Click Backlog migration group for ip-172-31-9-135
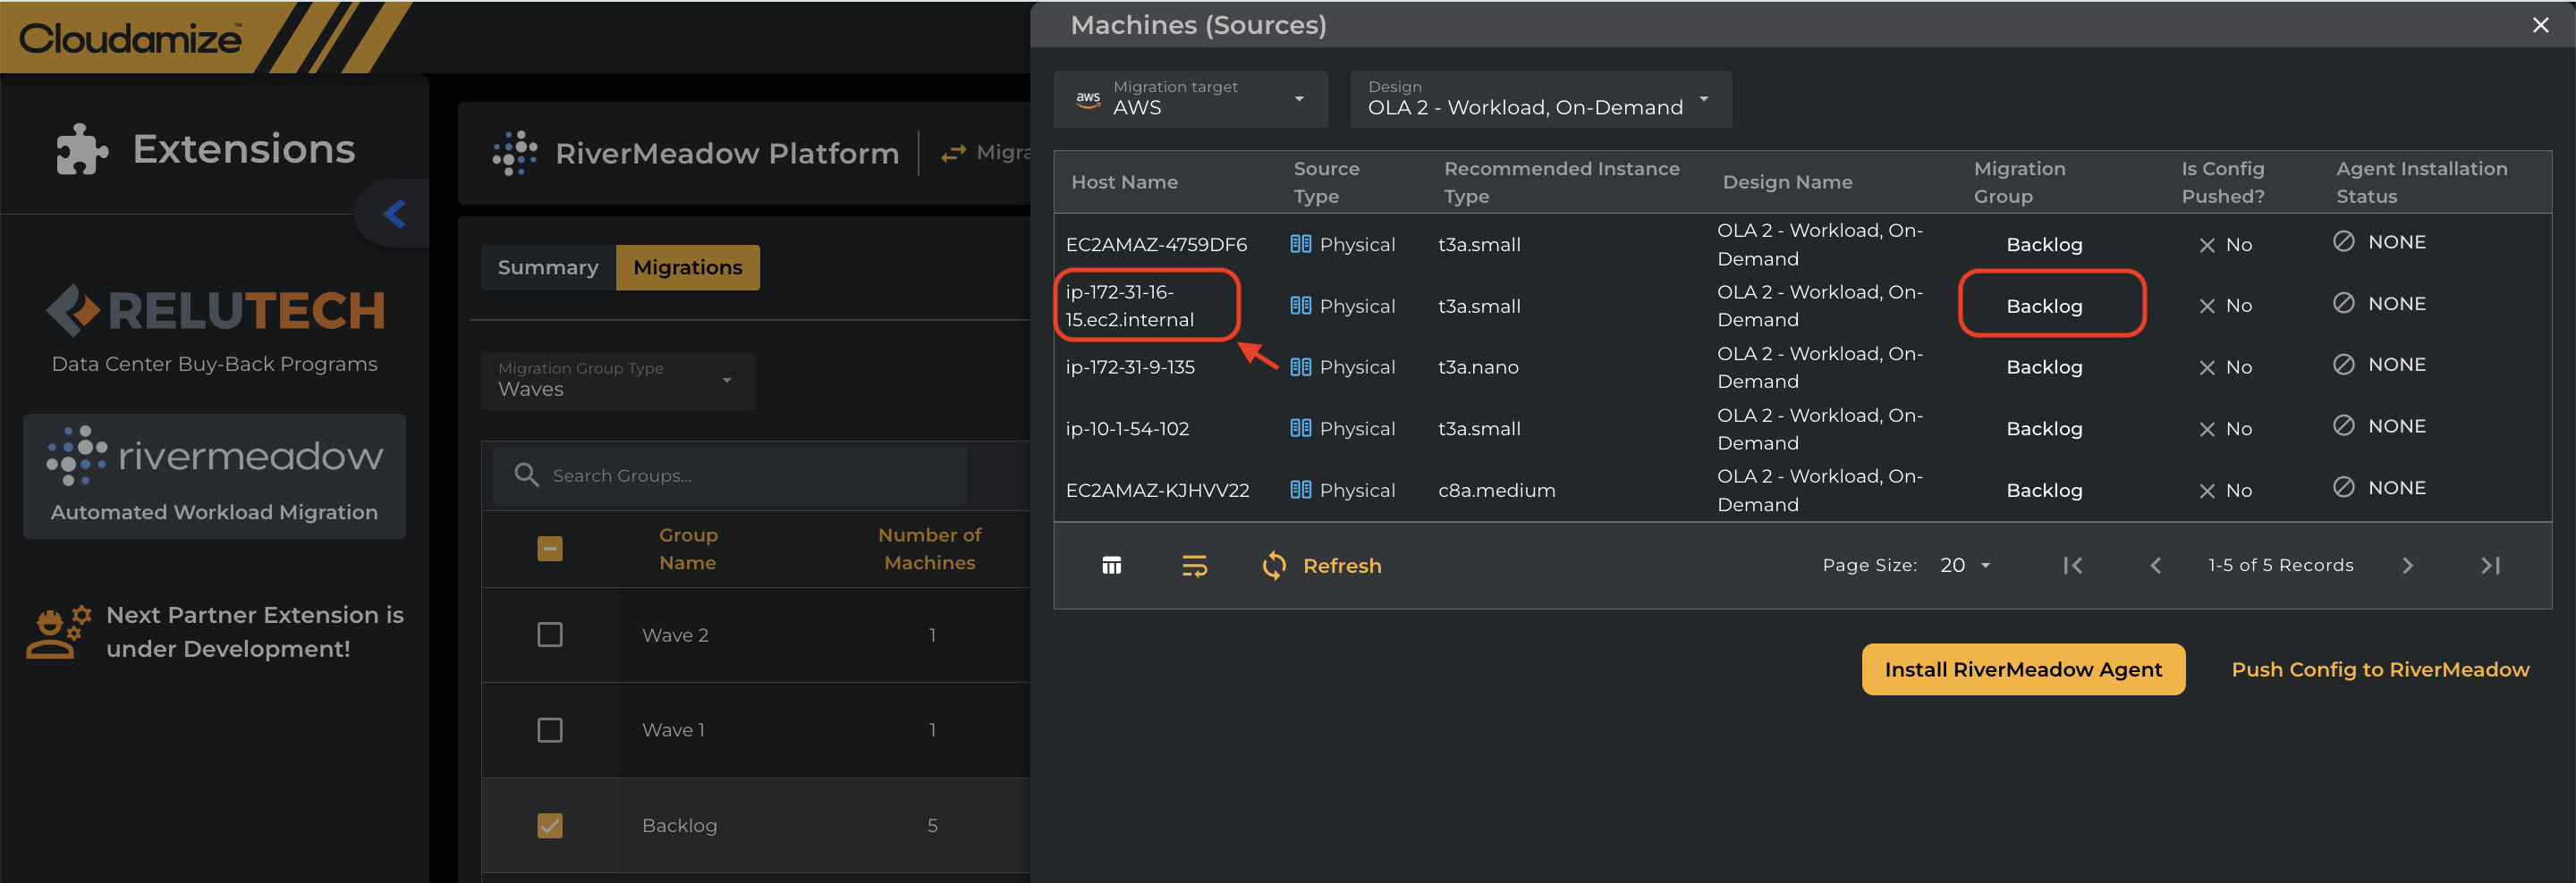Screen dimensions: 2576x883 point(2044,367)
